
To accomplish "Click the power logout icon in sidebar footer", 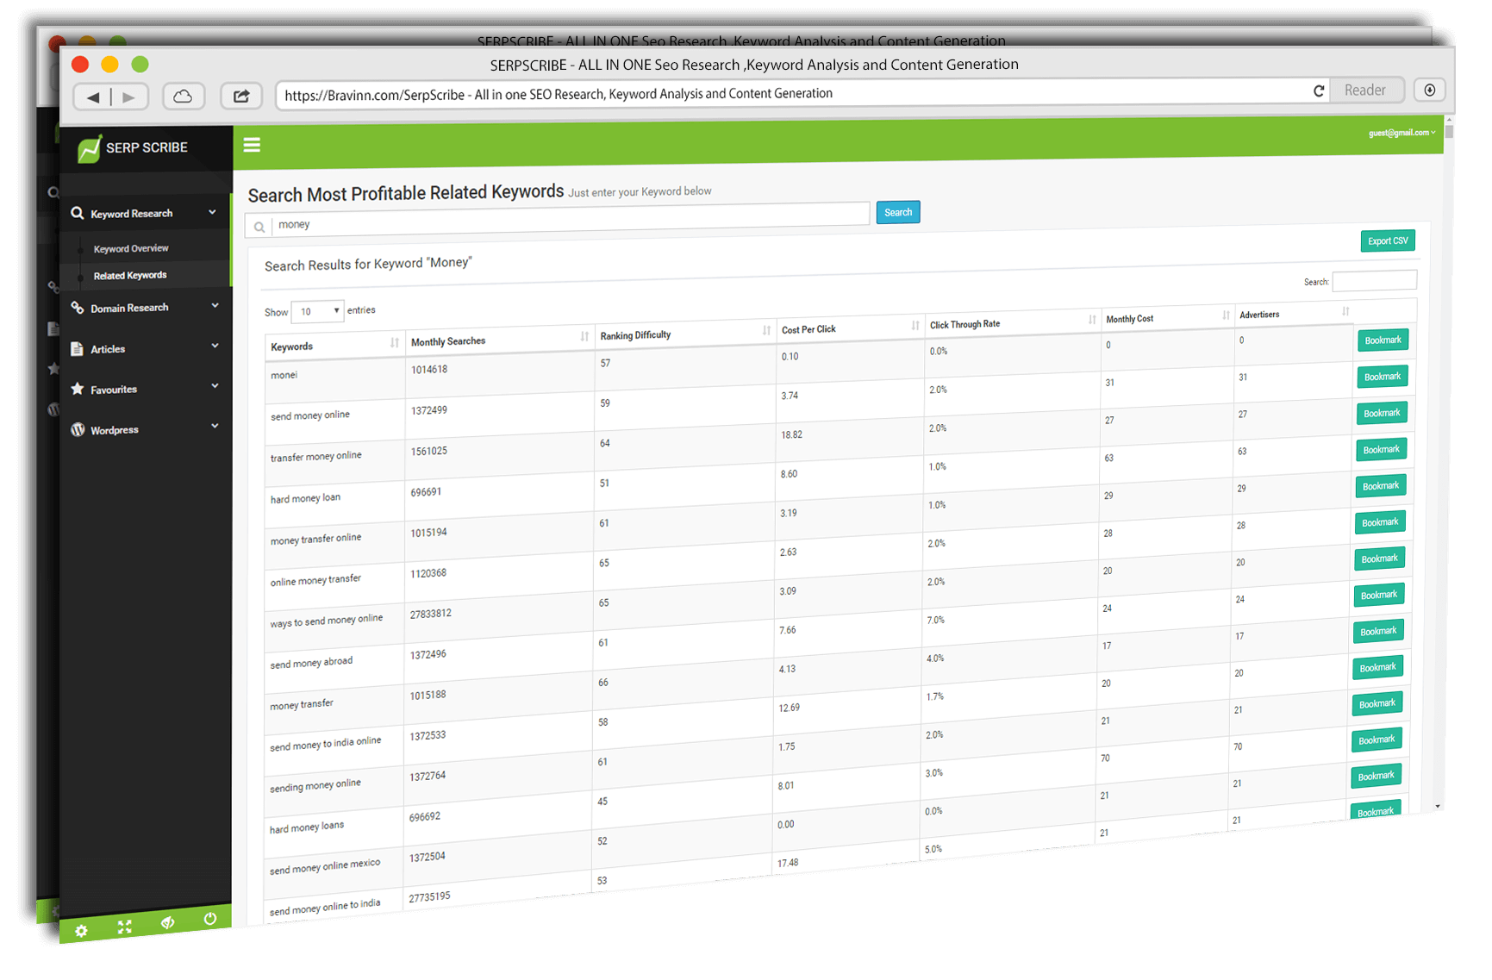I will pos(210,919).
